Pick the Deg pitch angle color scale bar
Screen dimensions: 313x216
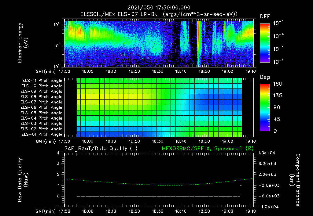265,108
